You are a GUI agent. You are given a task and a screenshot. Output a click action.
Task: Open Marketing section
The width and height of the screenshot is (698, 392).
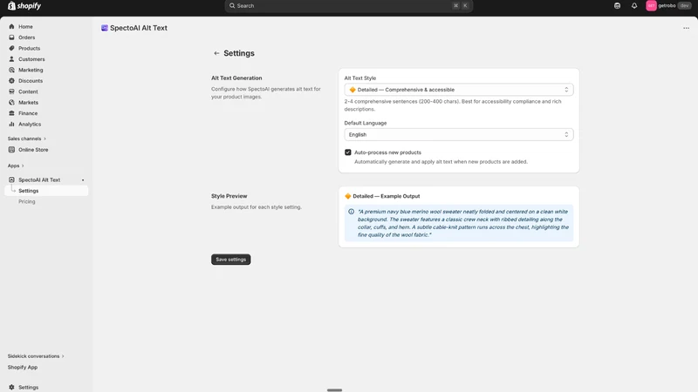coord(31,70)
